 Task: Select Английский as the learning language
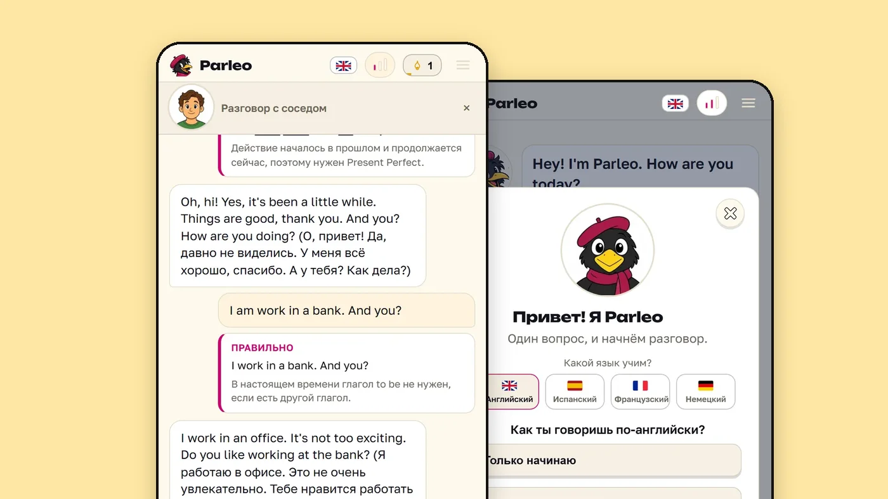[x=513, y=392]
